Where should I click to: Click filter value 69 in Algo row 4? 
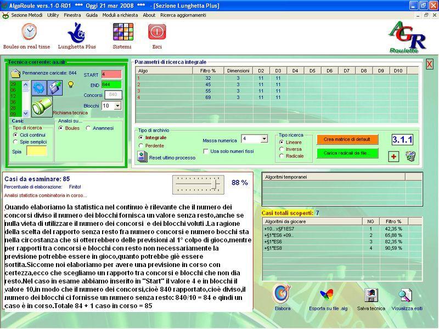pos(208,98)
